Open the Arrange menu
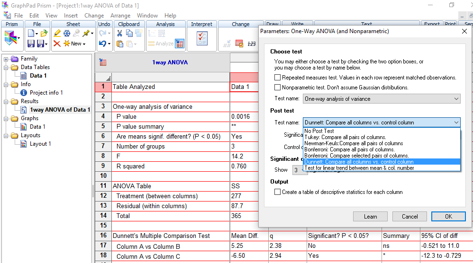Image resolution: width=473 pixels, height=263 pixels. click(x=120, y=15)
